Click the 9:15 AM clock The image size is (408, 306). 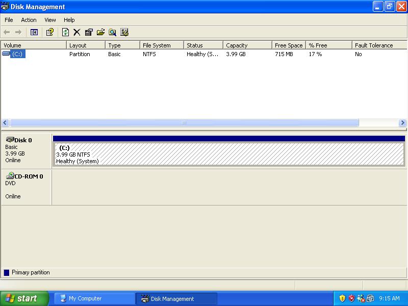click(x=389, y=298)
